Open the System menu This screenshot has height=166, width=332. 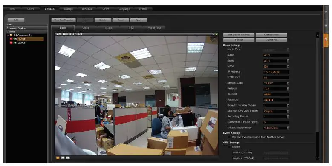click(143, 9)
